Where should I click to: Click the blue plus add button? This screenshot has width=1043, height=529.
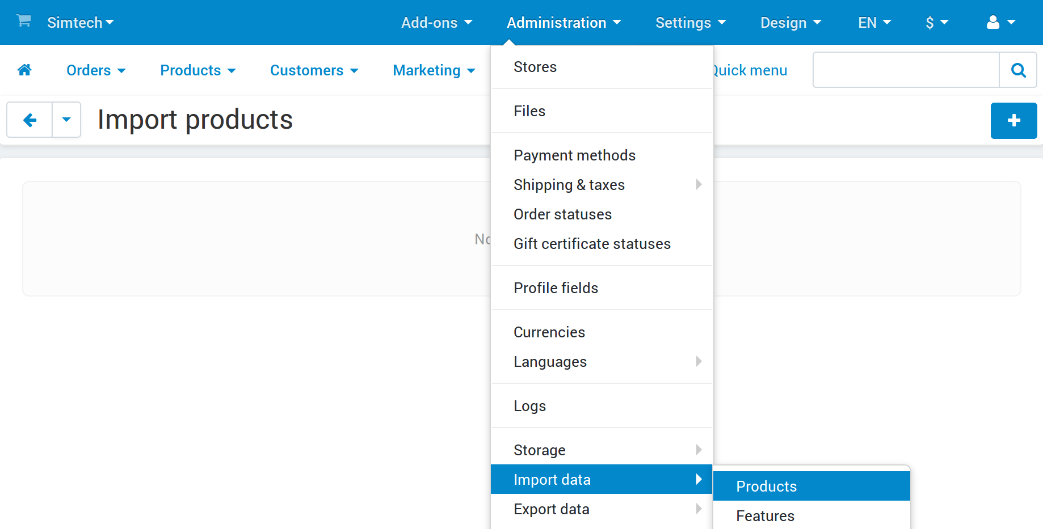[x=1013, y=120]
